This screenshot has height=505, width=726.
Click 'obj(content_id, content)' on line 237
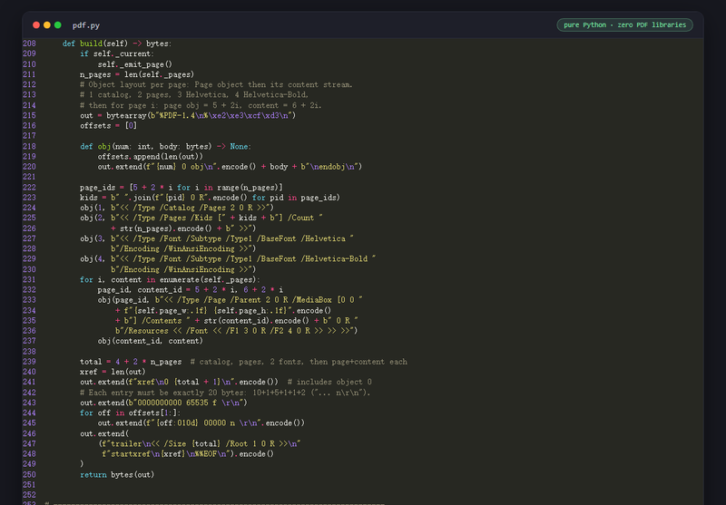pos(150,341)
